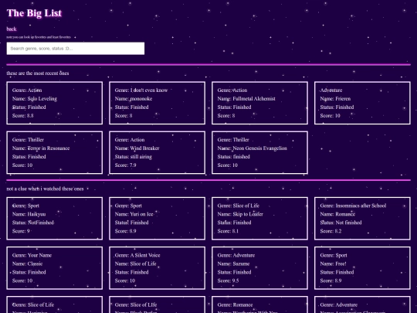Click 'Genre: I don't even know' text

tap(141, 90)
